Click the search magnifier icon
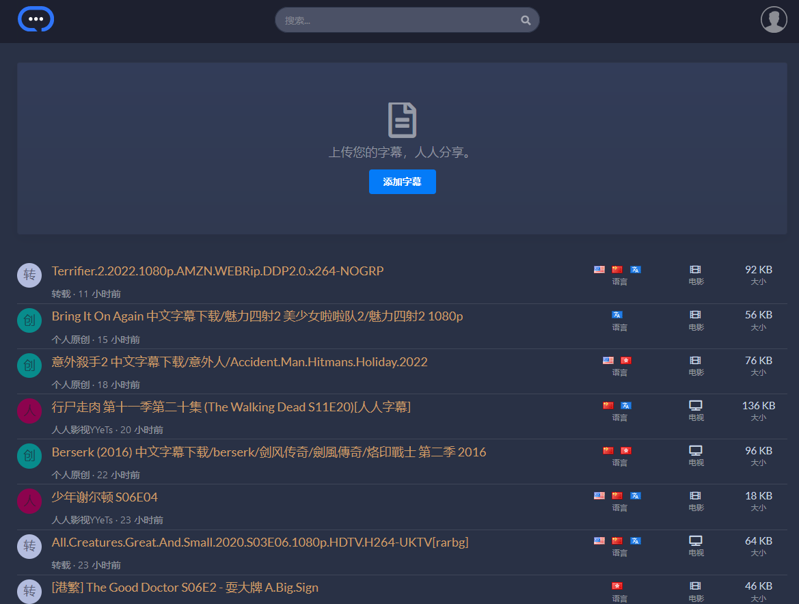Screen dimensions: 799x604 pyautogui.click(x=526, y=20)
